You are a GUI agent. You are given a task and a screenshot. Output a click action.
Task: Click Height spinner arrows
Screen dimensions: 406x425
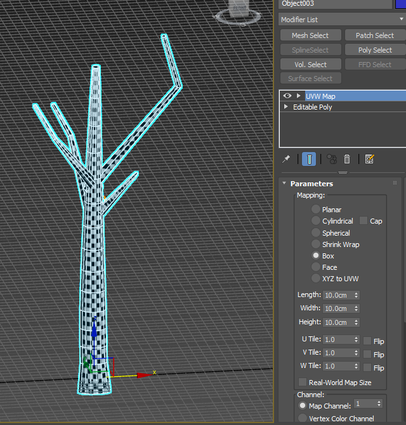click(x=357, y=322)
